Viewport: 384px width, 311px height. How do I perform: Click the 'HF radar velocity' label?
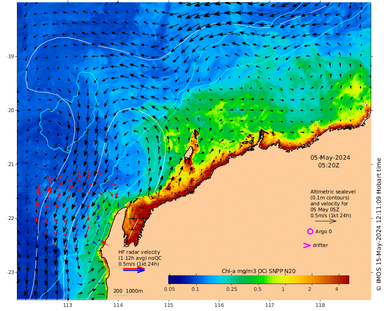point(139,252)
